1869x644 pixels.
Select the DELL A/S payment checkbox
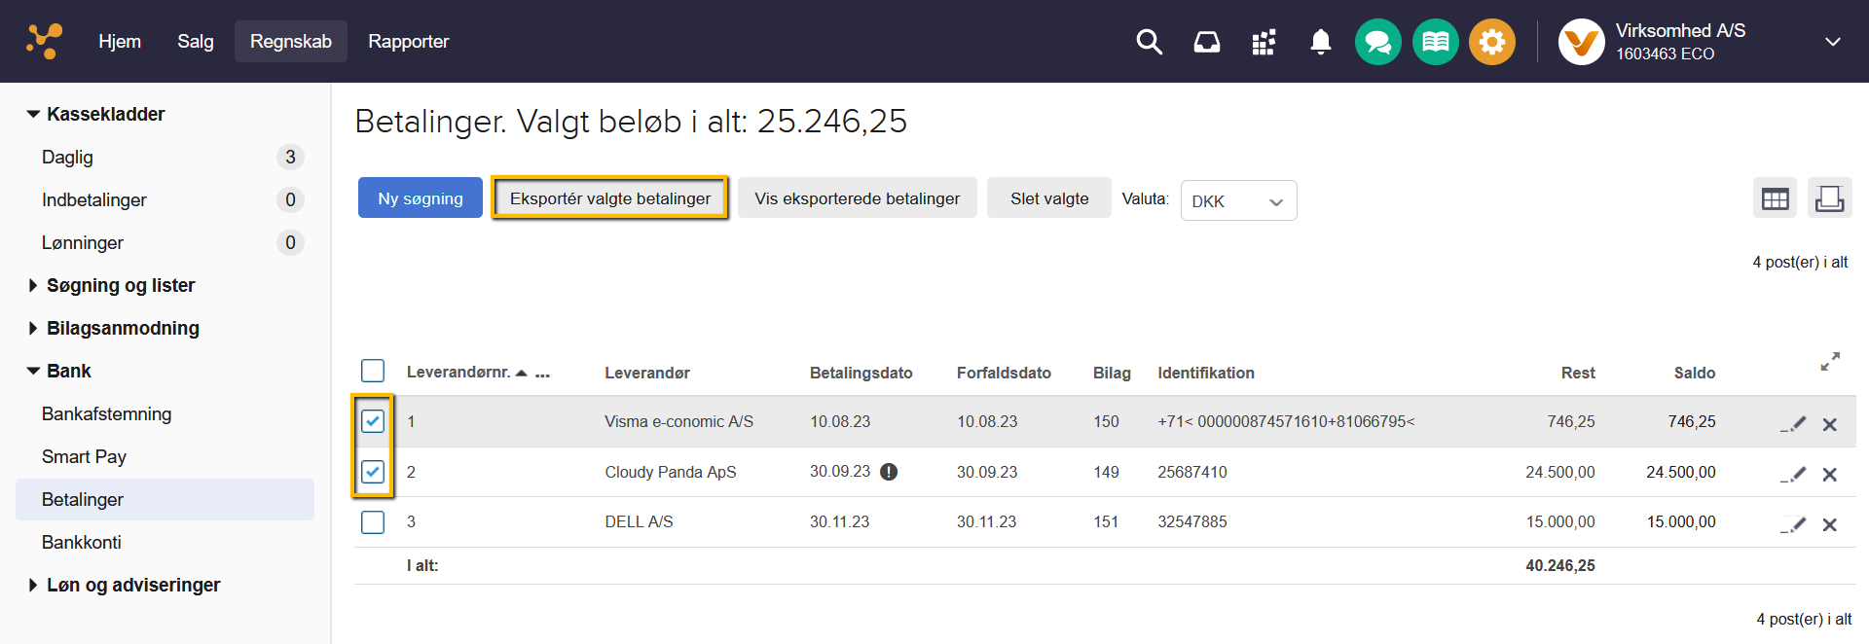coord(373,522)
